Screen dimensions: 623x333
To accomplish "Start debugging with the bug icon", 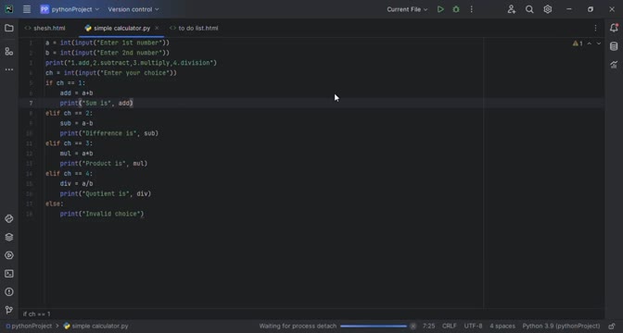I will coord(456,9).
